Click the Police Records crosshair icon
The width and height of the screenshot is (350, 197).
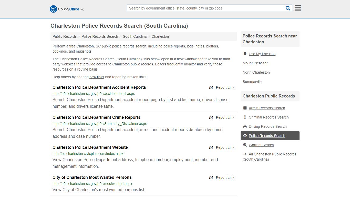[x=245, y=136]
